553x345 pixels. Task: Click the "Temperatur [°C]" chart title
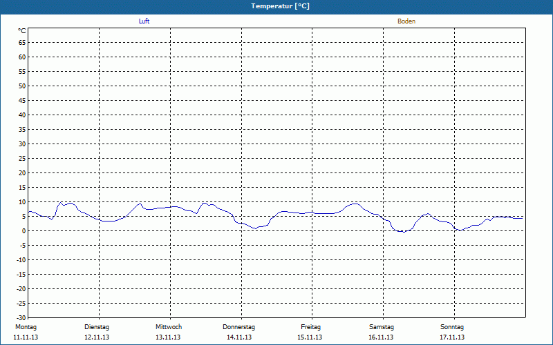click(280, 6)
